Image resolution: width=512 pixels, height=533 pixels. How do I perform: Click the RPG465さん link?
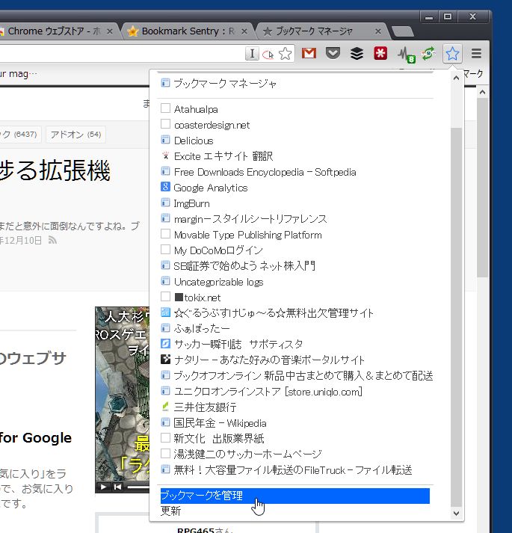pyautogui.click(x=205, y=530)
